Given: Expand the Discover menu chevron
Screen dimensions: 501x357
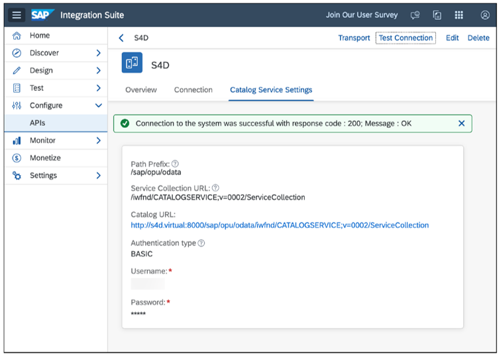Looking at the screenshot, I should click(98, 53).
